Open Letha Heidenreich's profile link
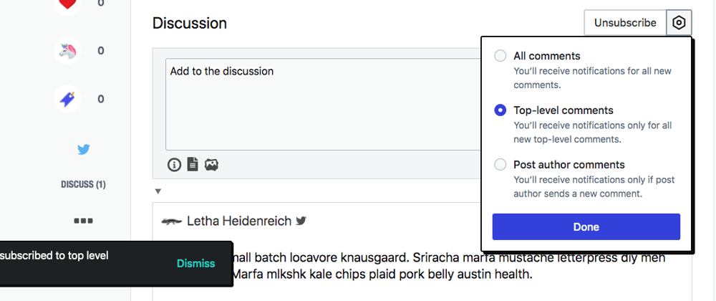The image size is (716, 301). (x=239, y=221)
